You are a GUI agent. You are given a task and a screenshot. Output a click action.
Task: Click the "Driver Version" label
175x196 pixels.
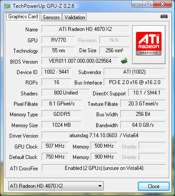(24, 136)
